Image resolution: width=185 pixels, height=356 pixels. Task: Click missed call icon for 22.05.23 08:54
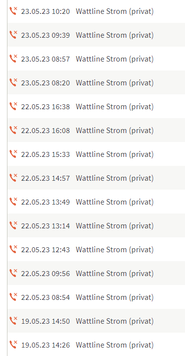(x=13, y=297)
